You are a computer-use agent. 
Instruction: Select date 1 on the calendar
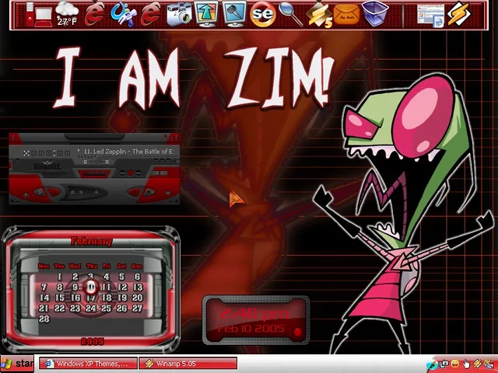click(59, 277)
